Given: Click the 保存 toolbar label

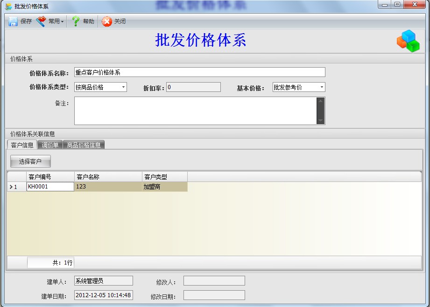Looking at the screenshot, I should (26, 21).
